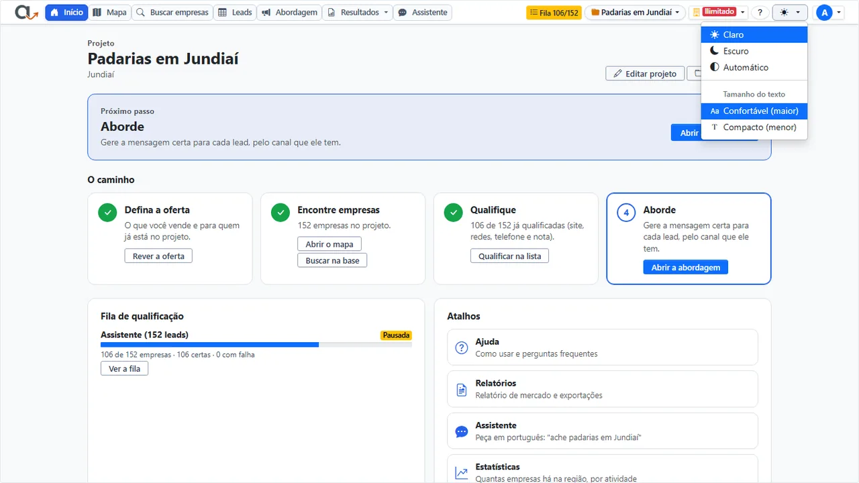Select Compacto (menor) text size
Image resolution: width=859 pixels, height=483 pixels.
tap(754, 127)
